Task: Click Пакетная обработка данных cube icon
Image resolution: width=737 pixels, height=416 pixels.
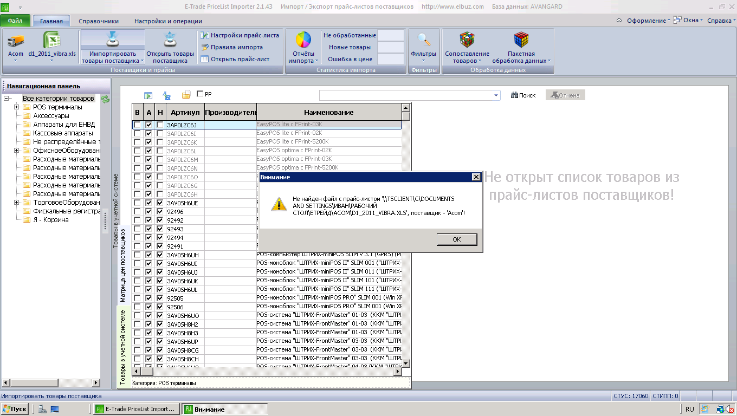Action: click(x=521, y=40)
